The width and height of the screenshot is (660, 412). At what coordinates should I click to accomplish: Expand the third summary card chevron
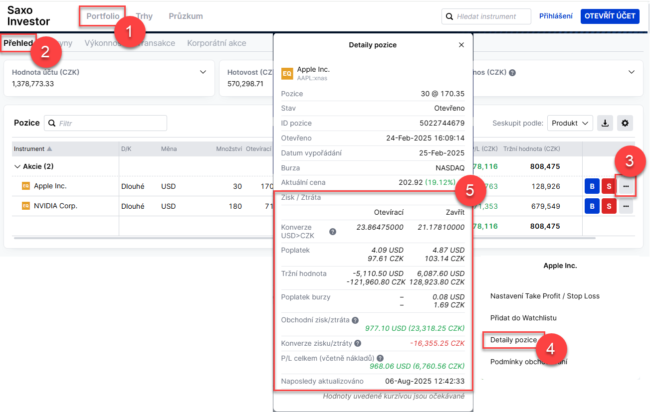632,72
